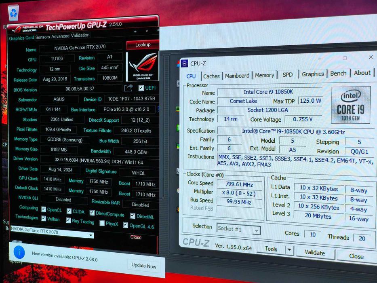Click Update Now in the GPU-Z notification

pyautogui.click(x=144, y=266)
